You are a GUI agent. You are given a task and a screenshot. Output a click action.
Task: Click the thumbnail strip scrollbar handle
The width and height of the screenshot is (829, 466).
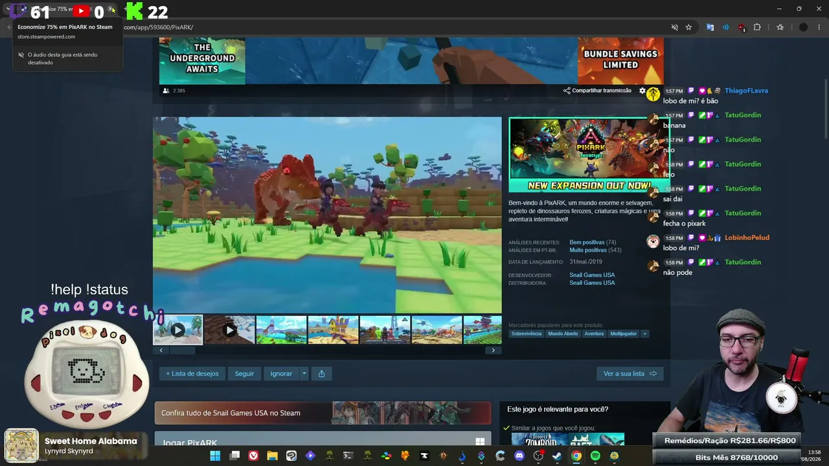click(182, 350)
